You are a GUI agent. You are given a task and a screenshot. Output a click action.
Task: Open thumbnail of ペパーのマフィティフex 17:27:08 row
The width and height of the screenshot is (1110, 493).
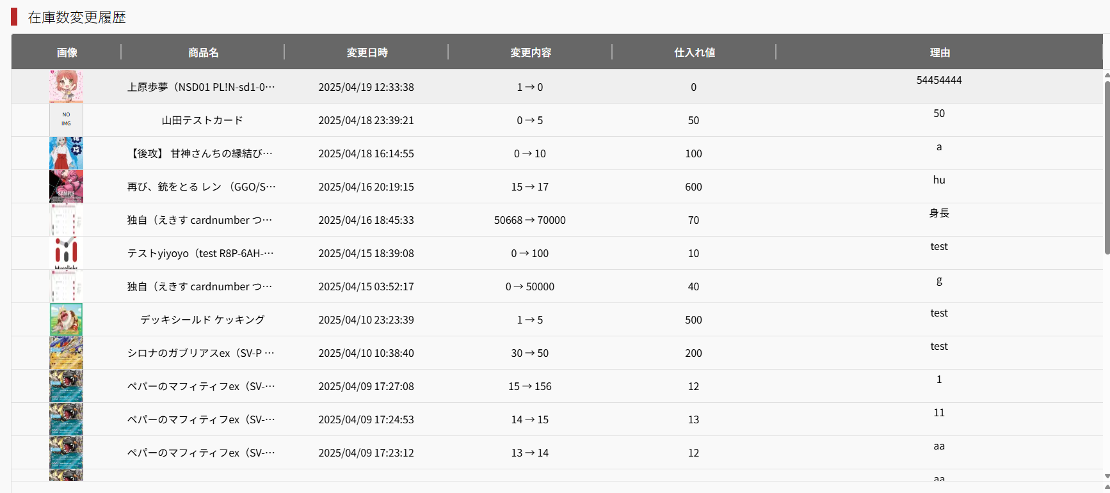[66, 386]
